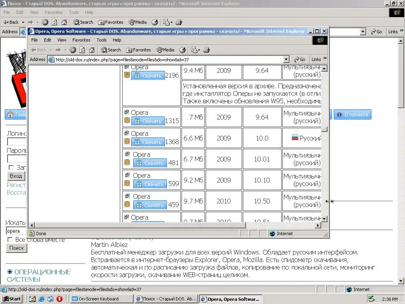Click link icon beside Opera 10.10 entry
The height and width of the screenshot is (304, 405).
127,175
